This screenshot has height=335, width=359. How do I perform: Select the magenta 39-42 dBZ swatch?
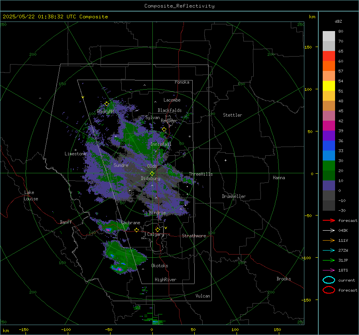[x=329, y=126]
